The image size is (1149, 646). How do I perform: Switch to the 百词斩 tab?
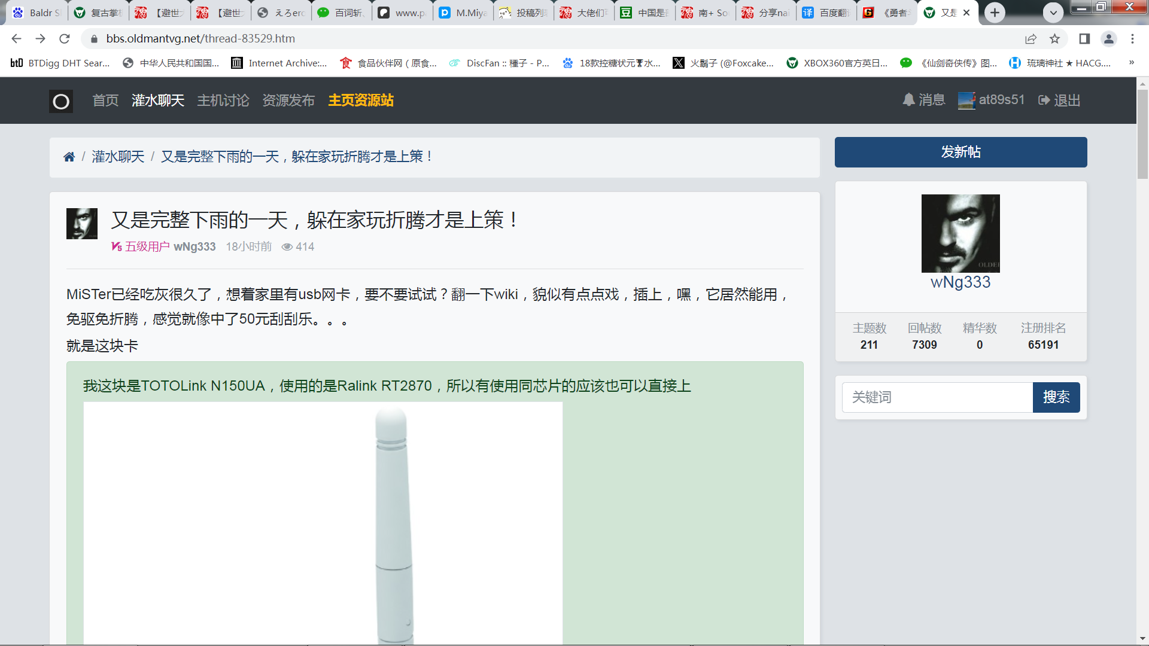coord(342,13)
